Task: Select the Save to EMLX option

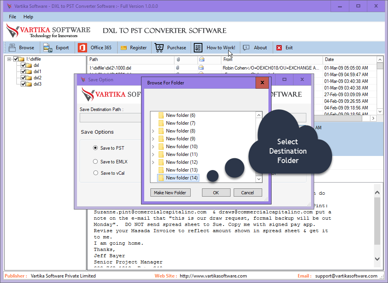Action: [95, 161]
